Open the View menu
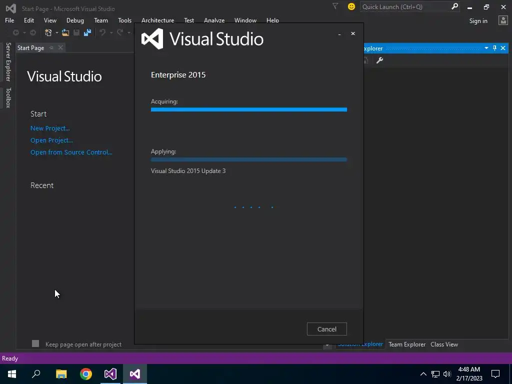 (x=50, y=20)
